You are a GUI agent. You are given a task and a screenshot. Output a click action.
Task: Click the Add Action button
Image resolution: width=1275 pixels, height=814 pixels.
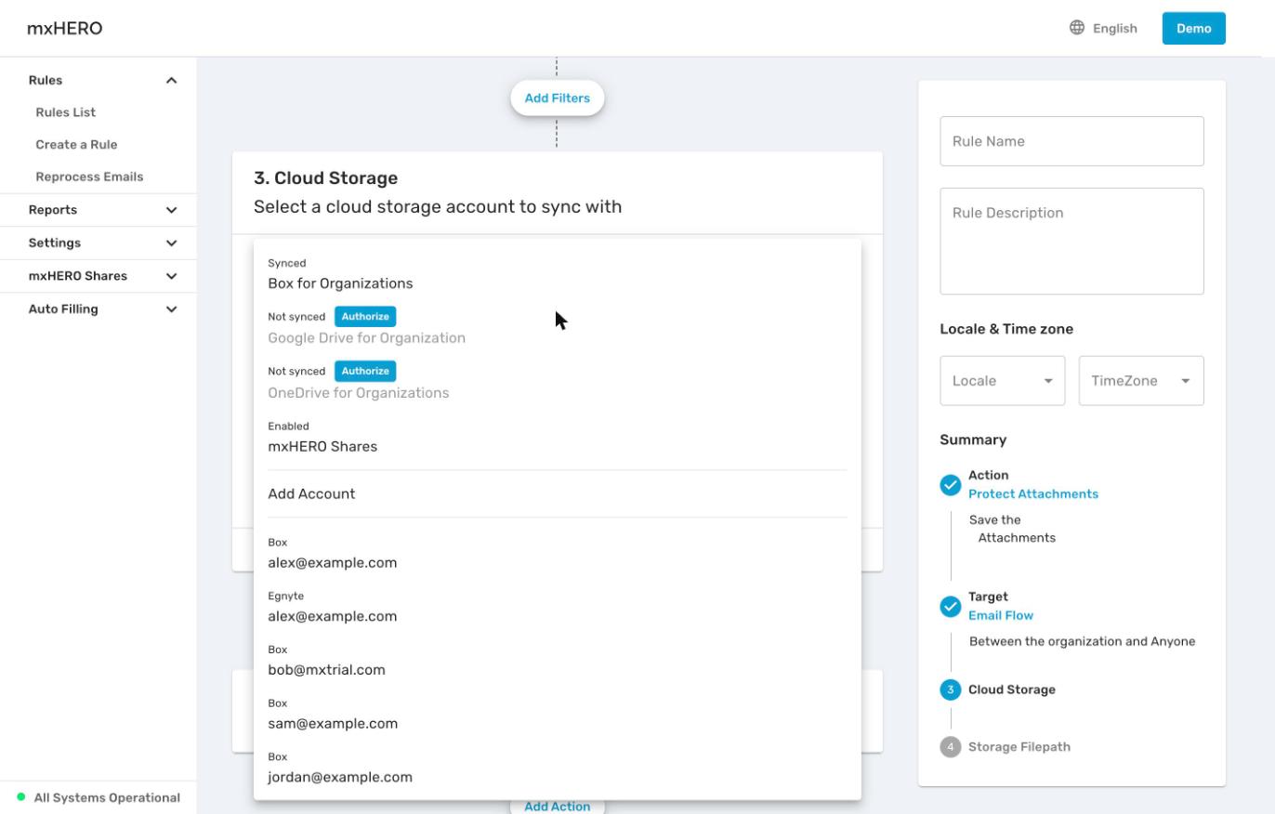coord(558,806)
